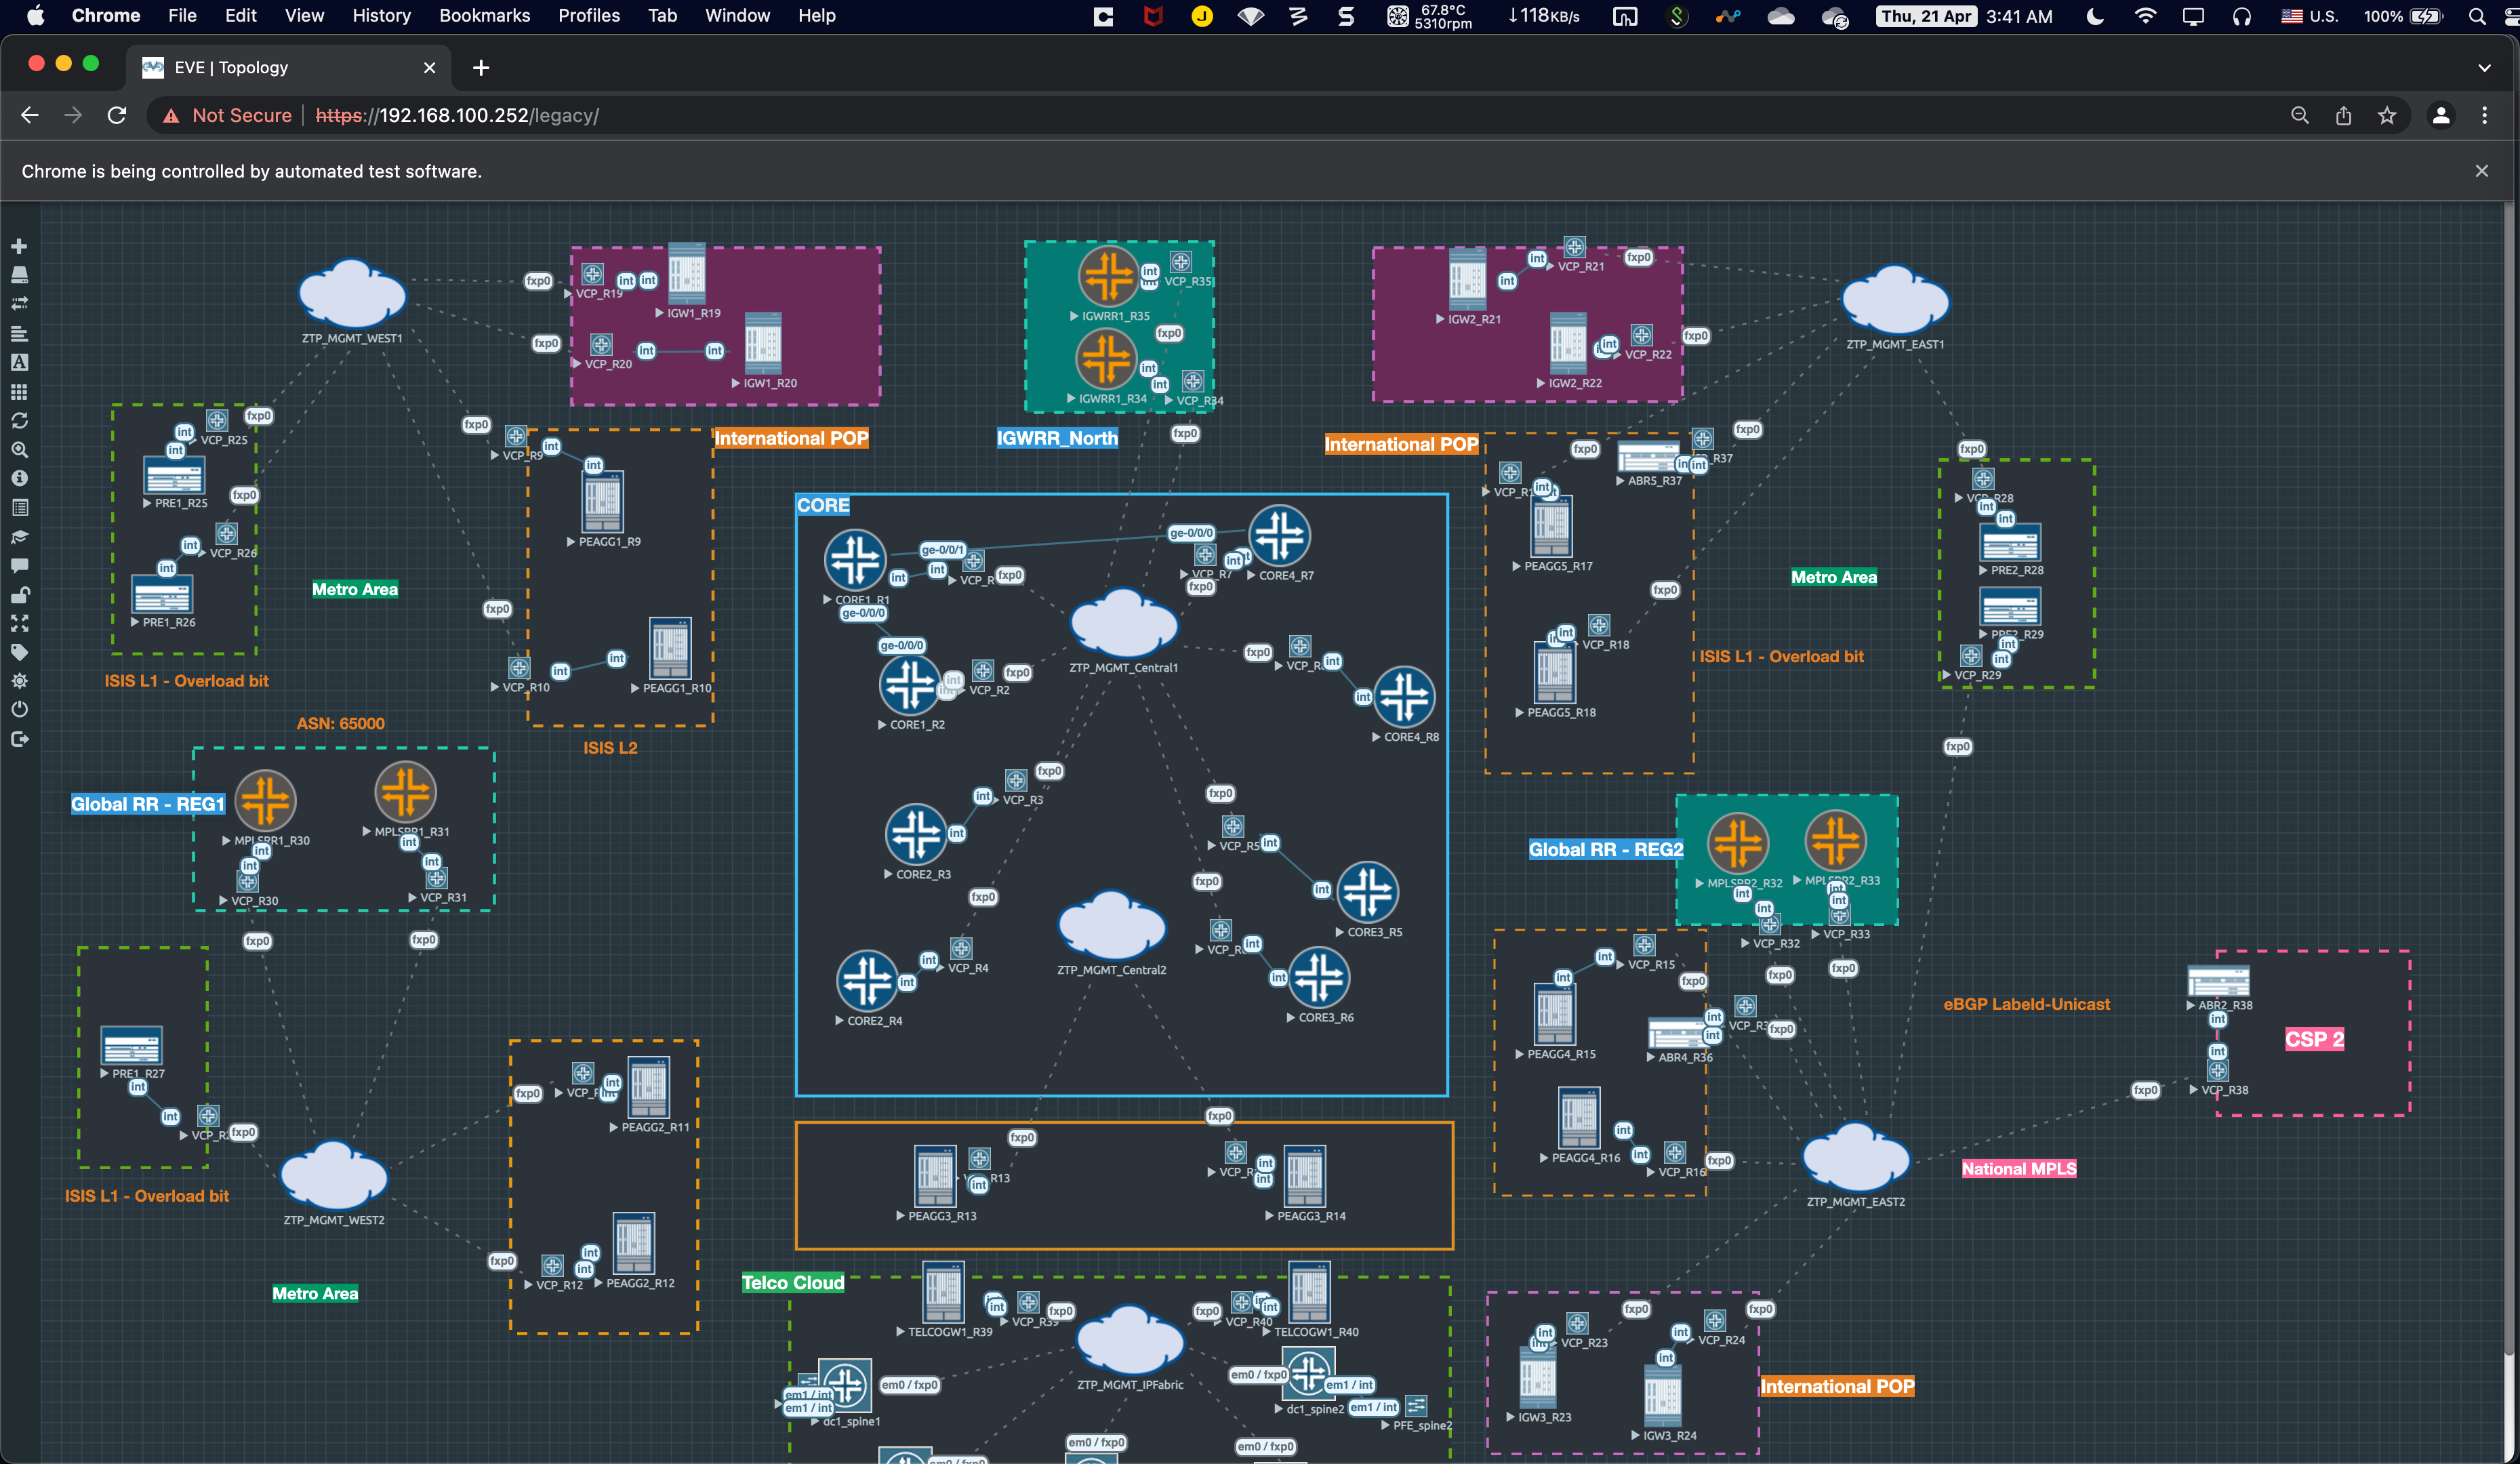Screen dimensions: 2520x1464
Task: Click the Logout icon in sidebar
Action: (x=19, y=739)
